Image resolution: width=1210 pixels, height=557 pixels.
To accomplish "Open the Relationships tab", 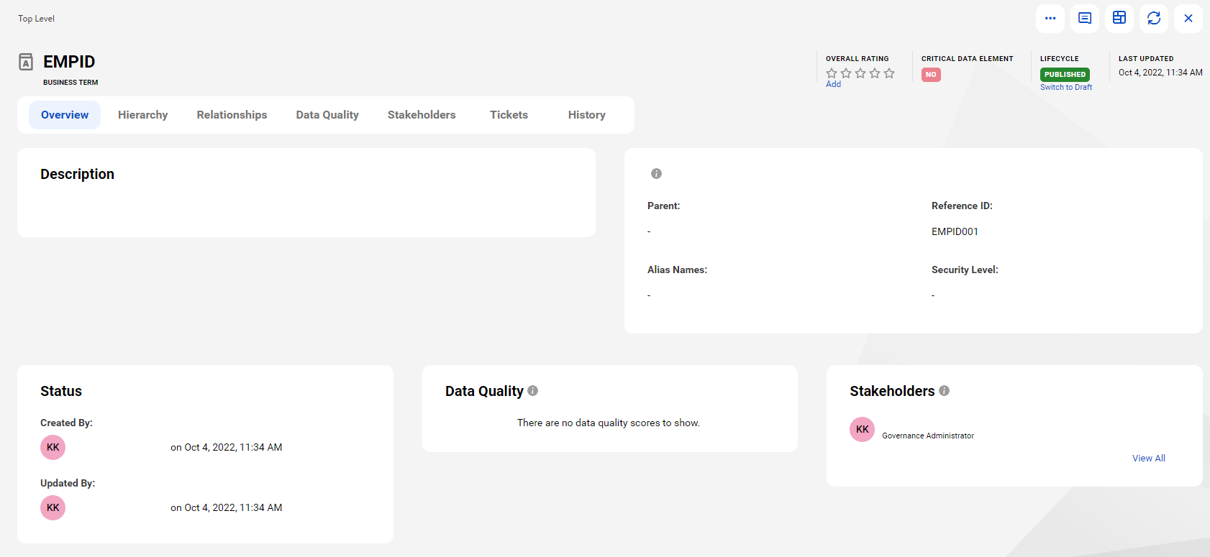I will click(x=232, y=115).
